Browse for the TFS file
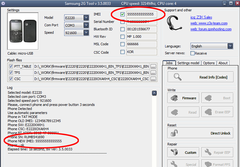The image size is (240, 167). [153, 73]
